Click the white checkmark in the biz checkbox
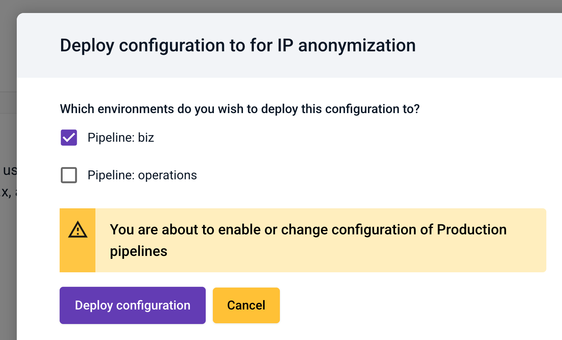Screen dimensions: 562x340 69,138
